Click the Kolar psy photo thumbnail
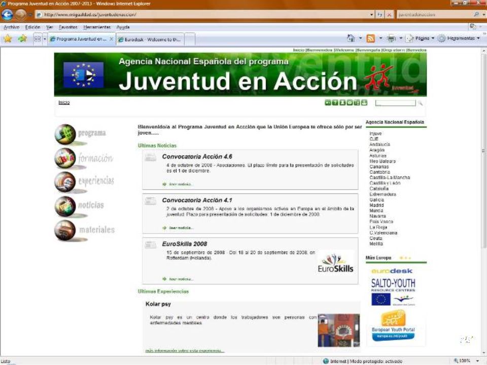 pos(339,330)
